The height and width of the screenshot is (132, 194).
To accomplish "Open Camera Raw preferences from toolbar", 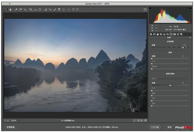I will coord(69,10).
